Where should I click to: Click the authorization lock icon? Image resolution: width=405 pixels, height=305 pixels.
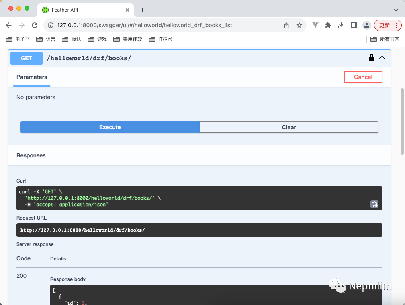point(372,58)
